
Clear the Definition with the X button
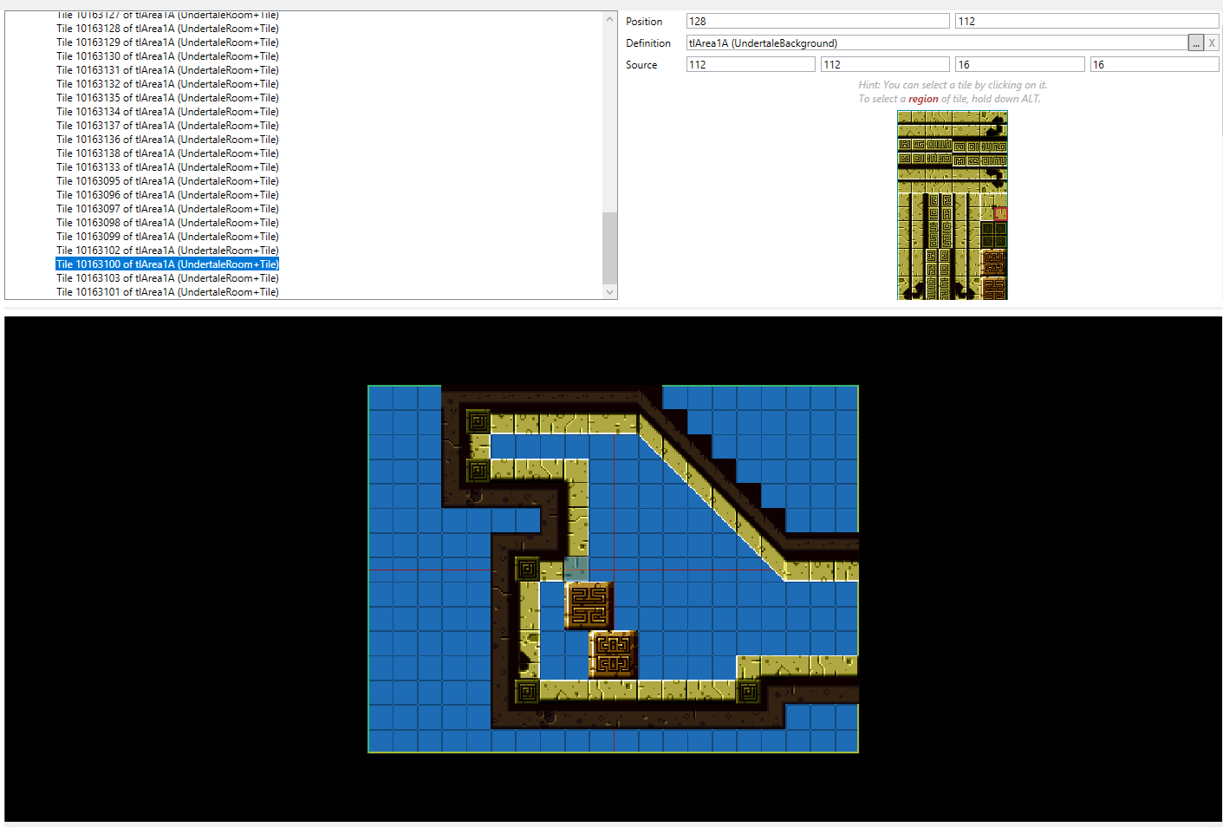coord(1212,43)
